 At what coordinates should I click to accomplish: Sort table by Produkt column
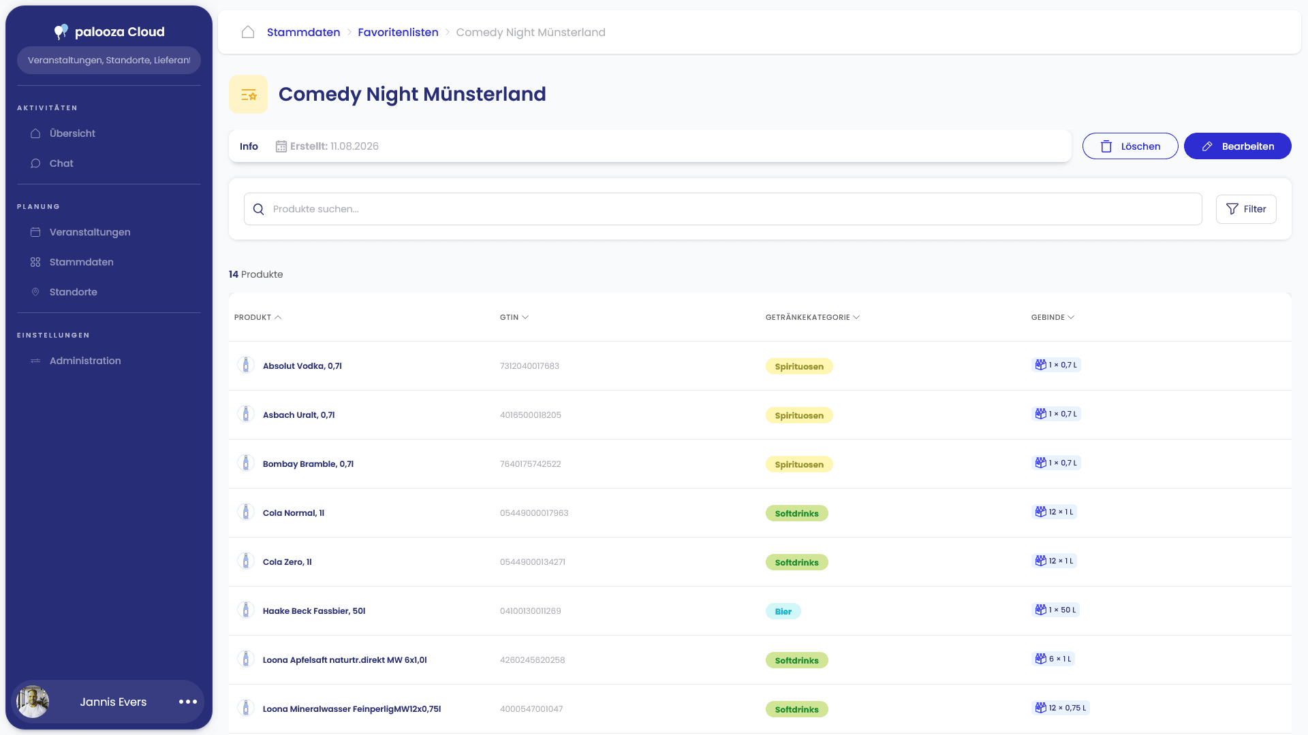tap(258, 317)
